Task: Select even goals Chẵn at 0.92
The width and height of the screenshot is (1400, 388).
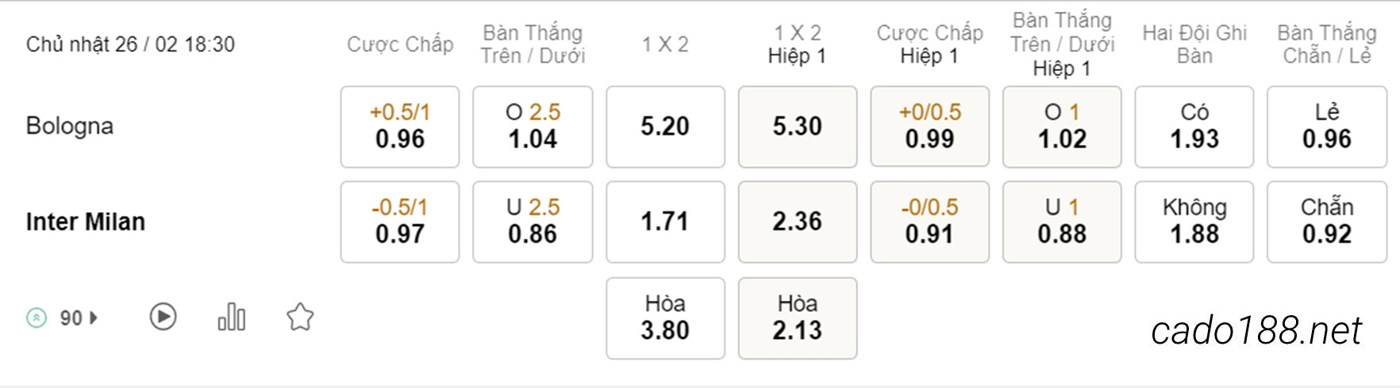Action: tap(1327, 222)
